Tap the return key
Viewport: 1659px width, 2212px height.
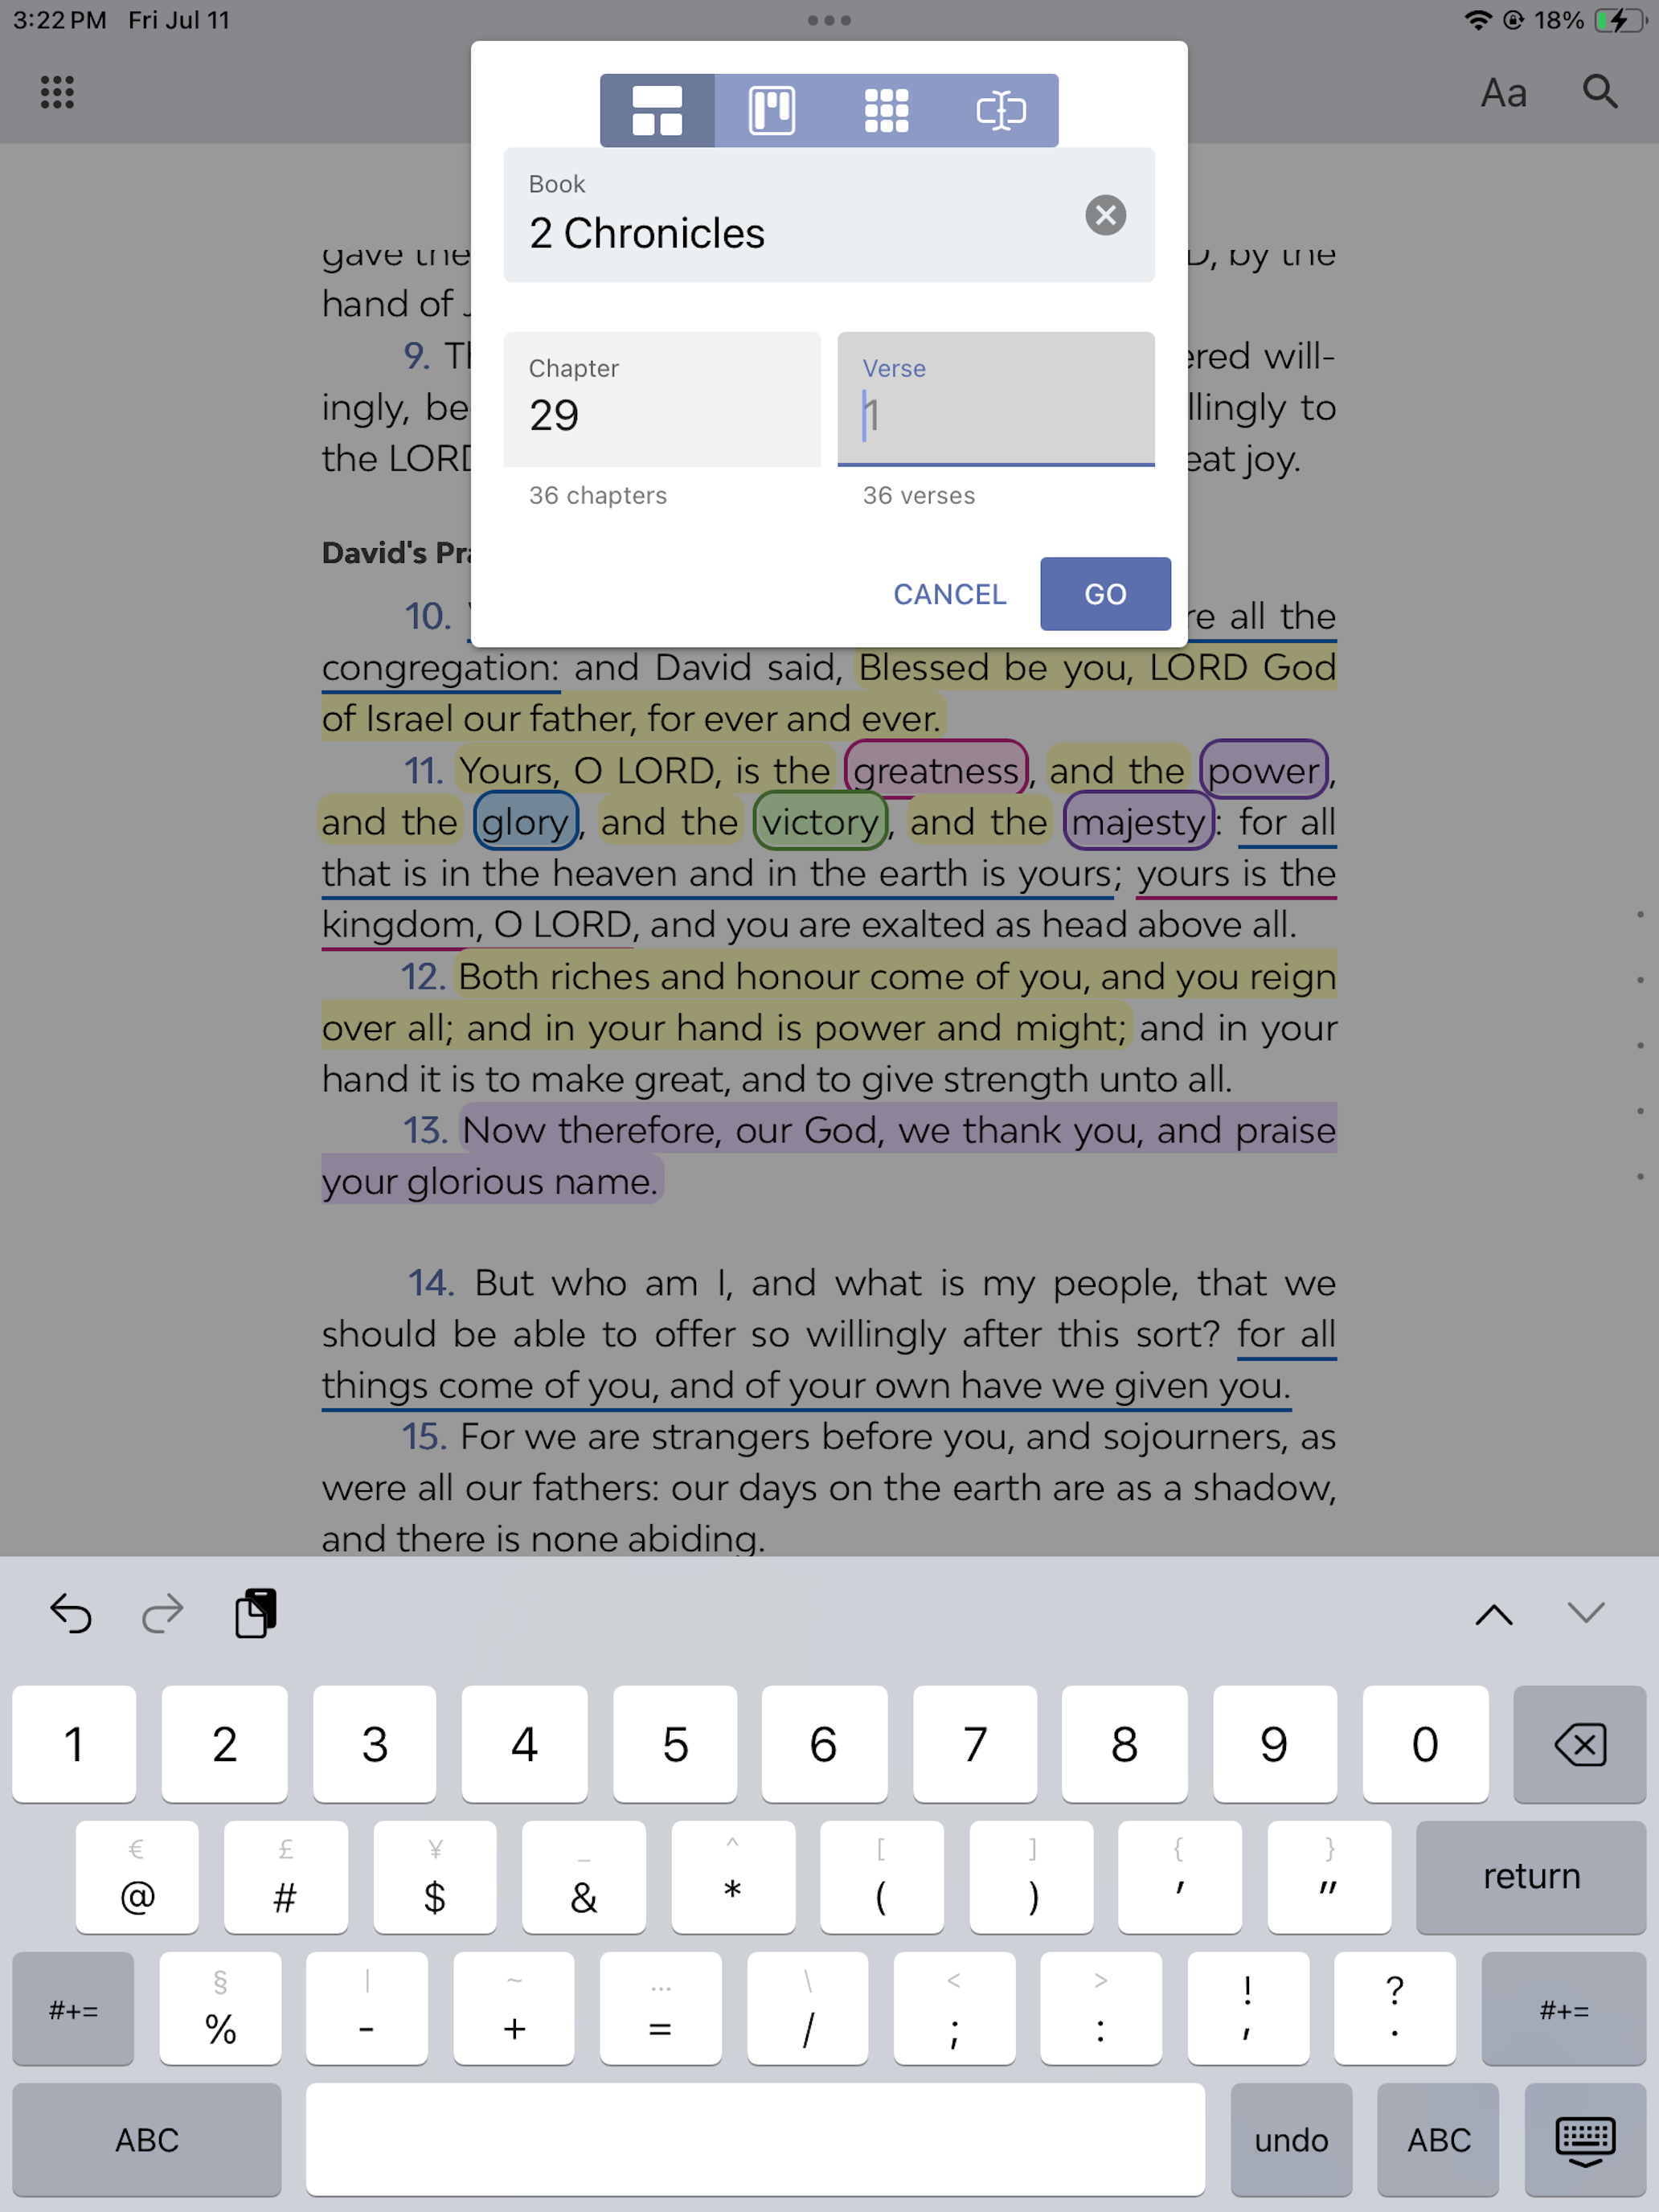[1531, 1876]
